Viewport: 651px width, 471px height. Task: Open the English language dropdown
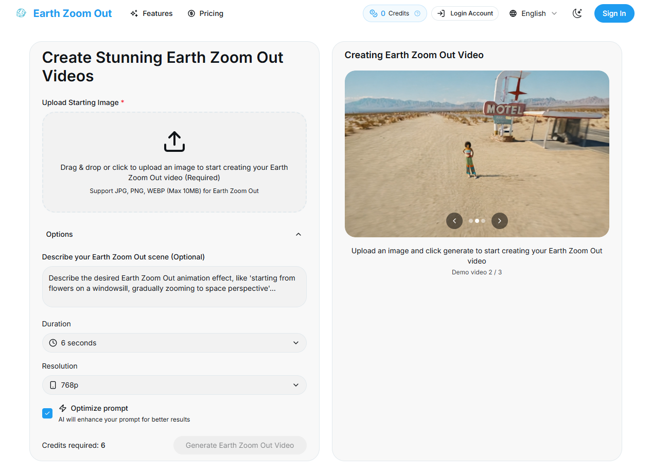pyautogui.click(x=533, y=13)
